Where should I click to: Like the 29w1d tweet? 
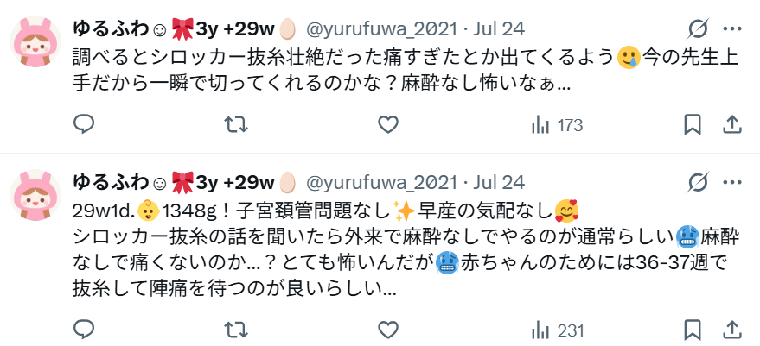pyautogui.click(x=387, y=330)
